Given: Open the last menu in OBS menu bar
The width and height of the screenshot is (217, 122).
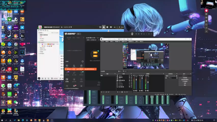Looking at the screenshot, I should pos(141,41).
